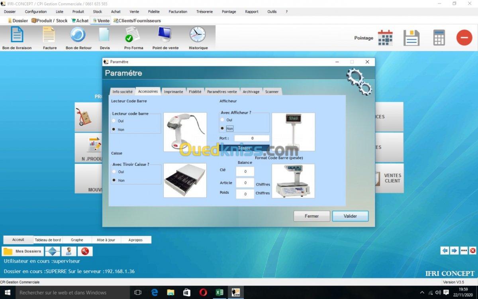Open the Facturation menu
This screenshot has width=478, height=299.
[x=178, y=12]
